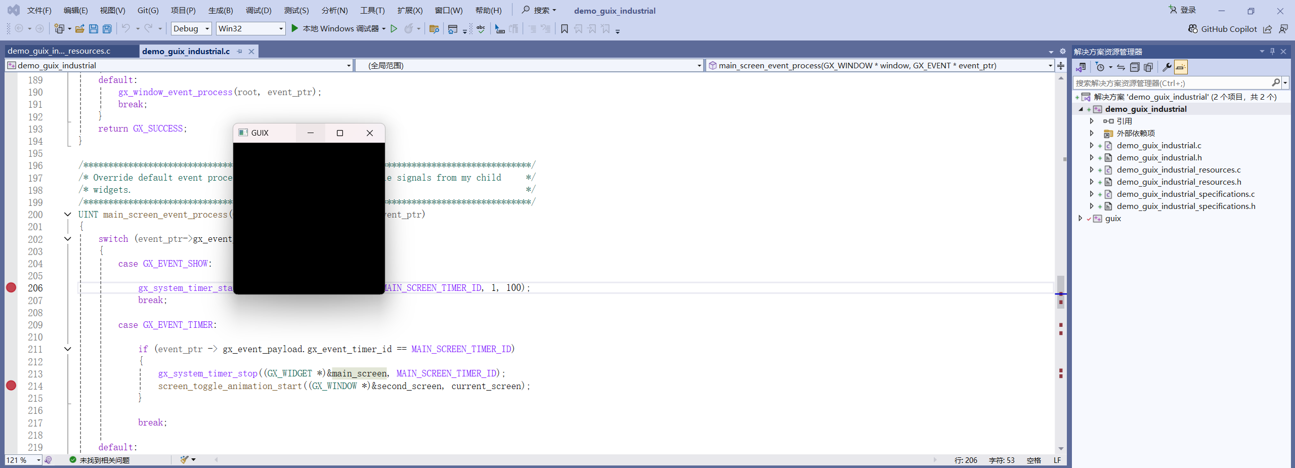
Task: Close the demo_guix_industrial.c tab
Action: coord(251,51)
